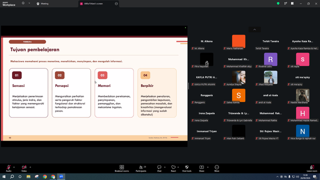
Task: Open the React menu
Action: (173, 168)
